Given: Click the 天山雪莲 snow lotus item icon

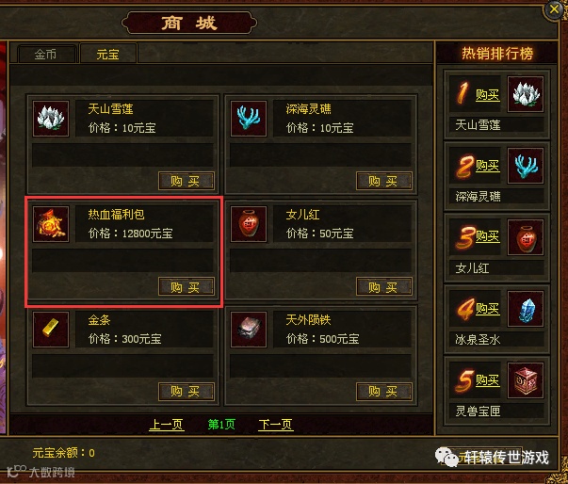Looking at the screenshot, I should 51,119.
